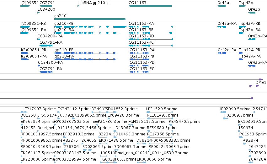Click EST EP17907.3prime
The height and width of the screenshot is (164, 267).
pyautogui.click(x=40, y=109)
